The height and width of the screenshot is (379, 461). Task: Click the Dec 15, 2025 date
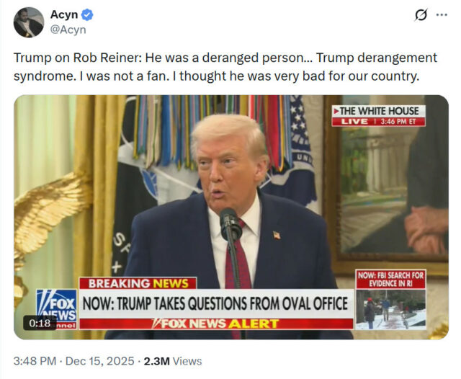pyautogui.click(x=99, y=361)
